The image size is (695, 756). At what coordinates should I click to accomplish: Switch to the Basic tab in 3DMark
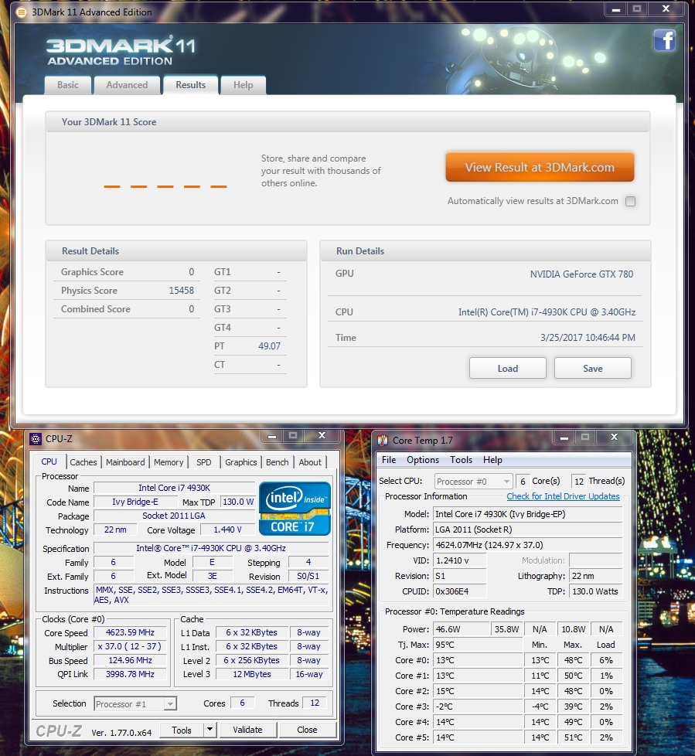pyautogui.click(x=67, y=85)
